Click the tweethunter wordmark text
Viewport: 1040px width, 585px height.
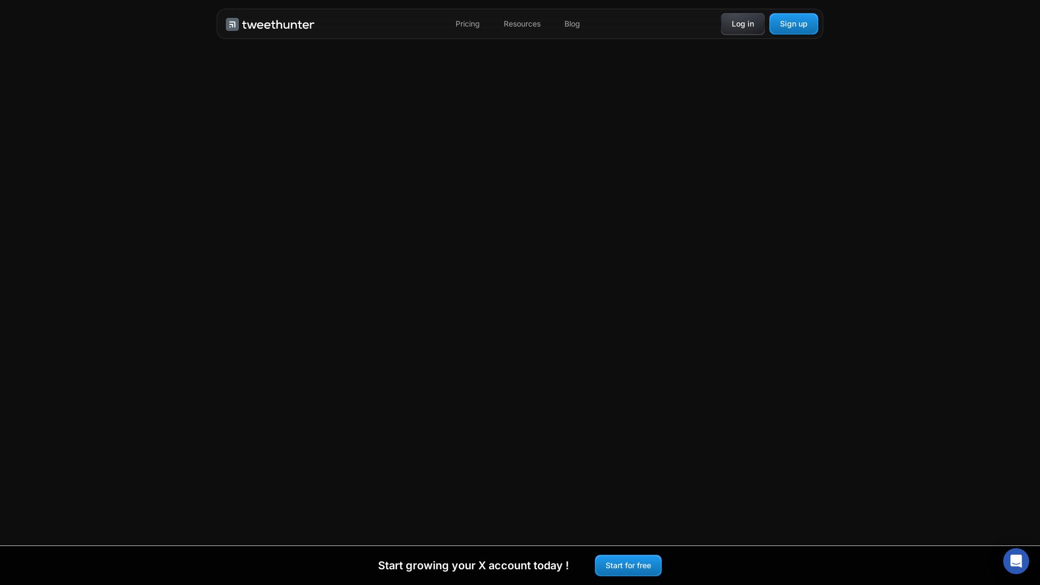(278, 24)
